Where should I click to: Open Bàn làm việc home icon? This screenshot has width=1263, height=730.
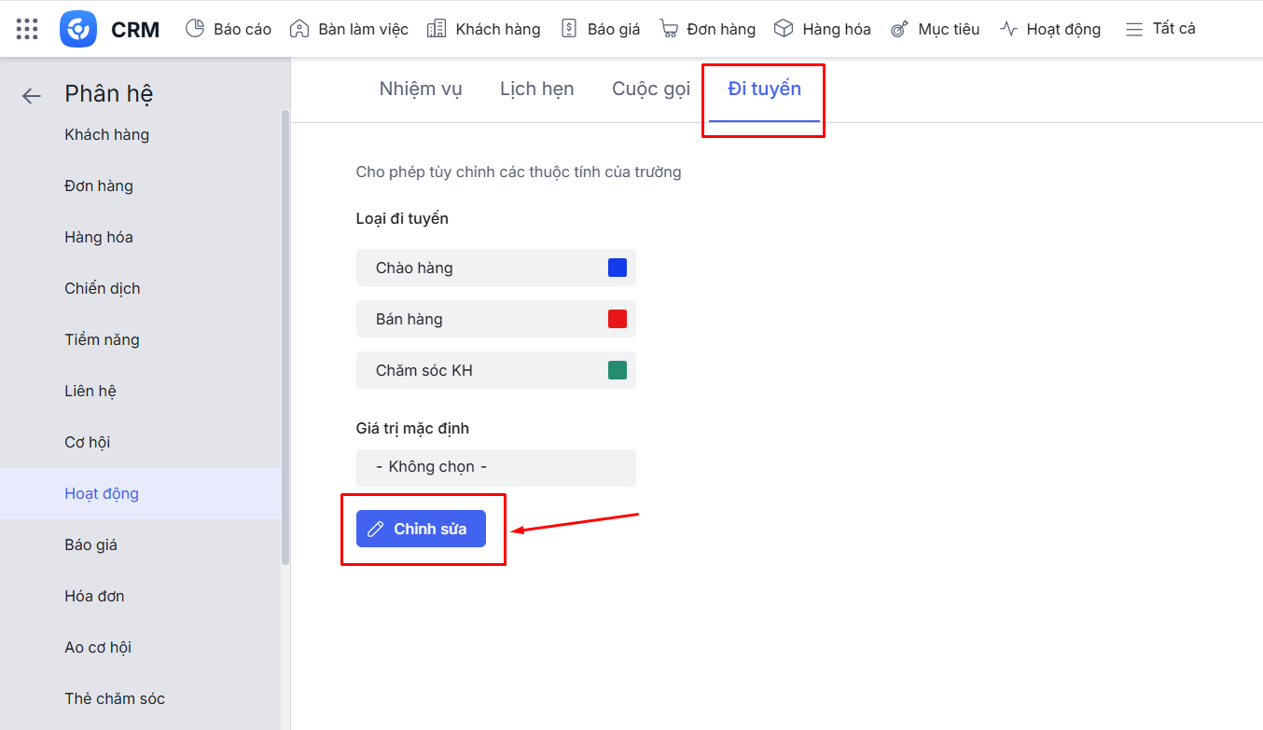pos(299,29)
